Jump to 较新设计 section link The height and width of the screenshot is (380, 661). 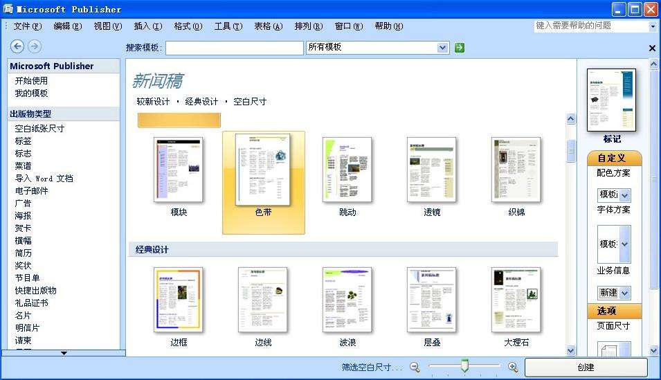(x=153, y=102)
